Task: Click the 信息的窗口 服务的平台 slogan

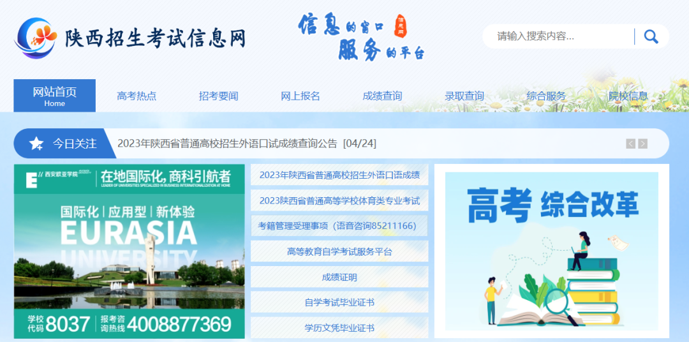Action: [361, 37]
